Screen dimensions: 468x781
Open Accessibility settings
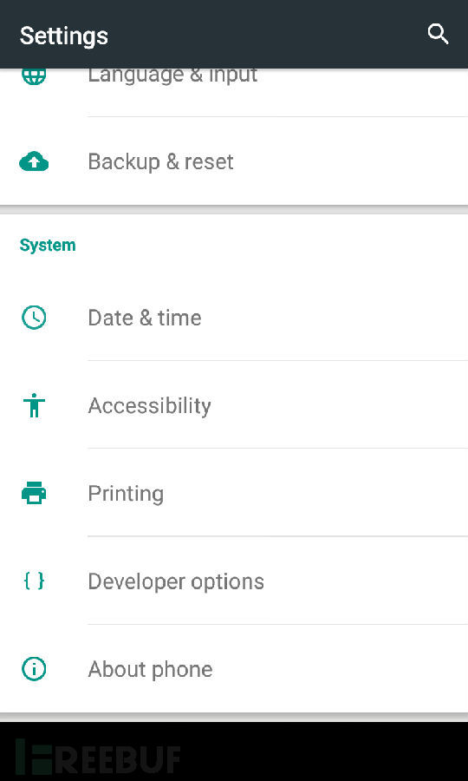(234, 405)
